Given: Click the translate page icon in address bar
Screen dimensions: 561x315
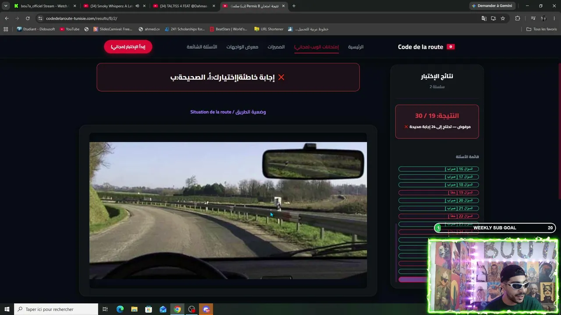Looking at the screenshot, I should click(484, 18).
